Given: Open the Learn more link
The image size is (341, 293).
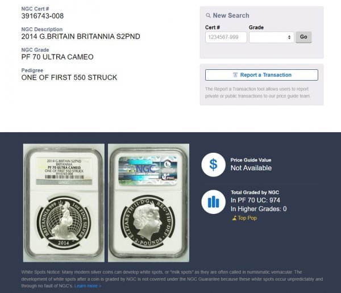Looking at the screenshot, I should pos(88,286).
